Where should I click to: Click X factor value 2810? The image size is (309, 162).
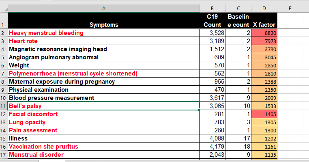[264, 73]
